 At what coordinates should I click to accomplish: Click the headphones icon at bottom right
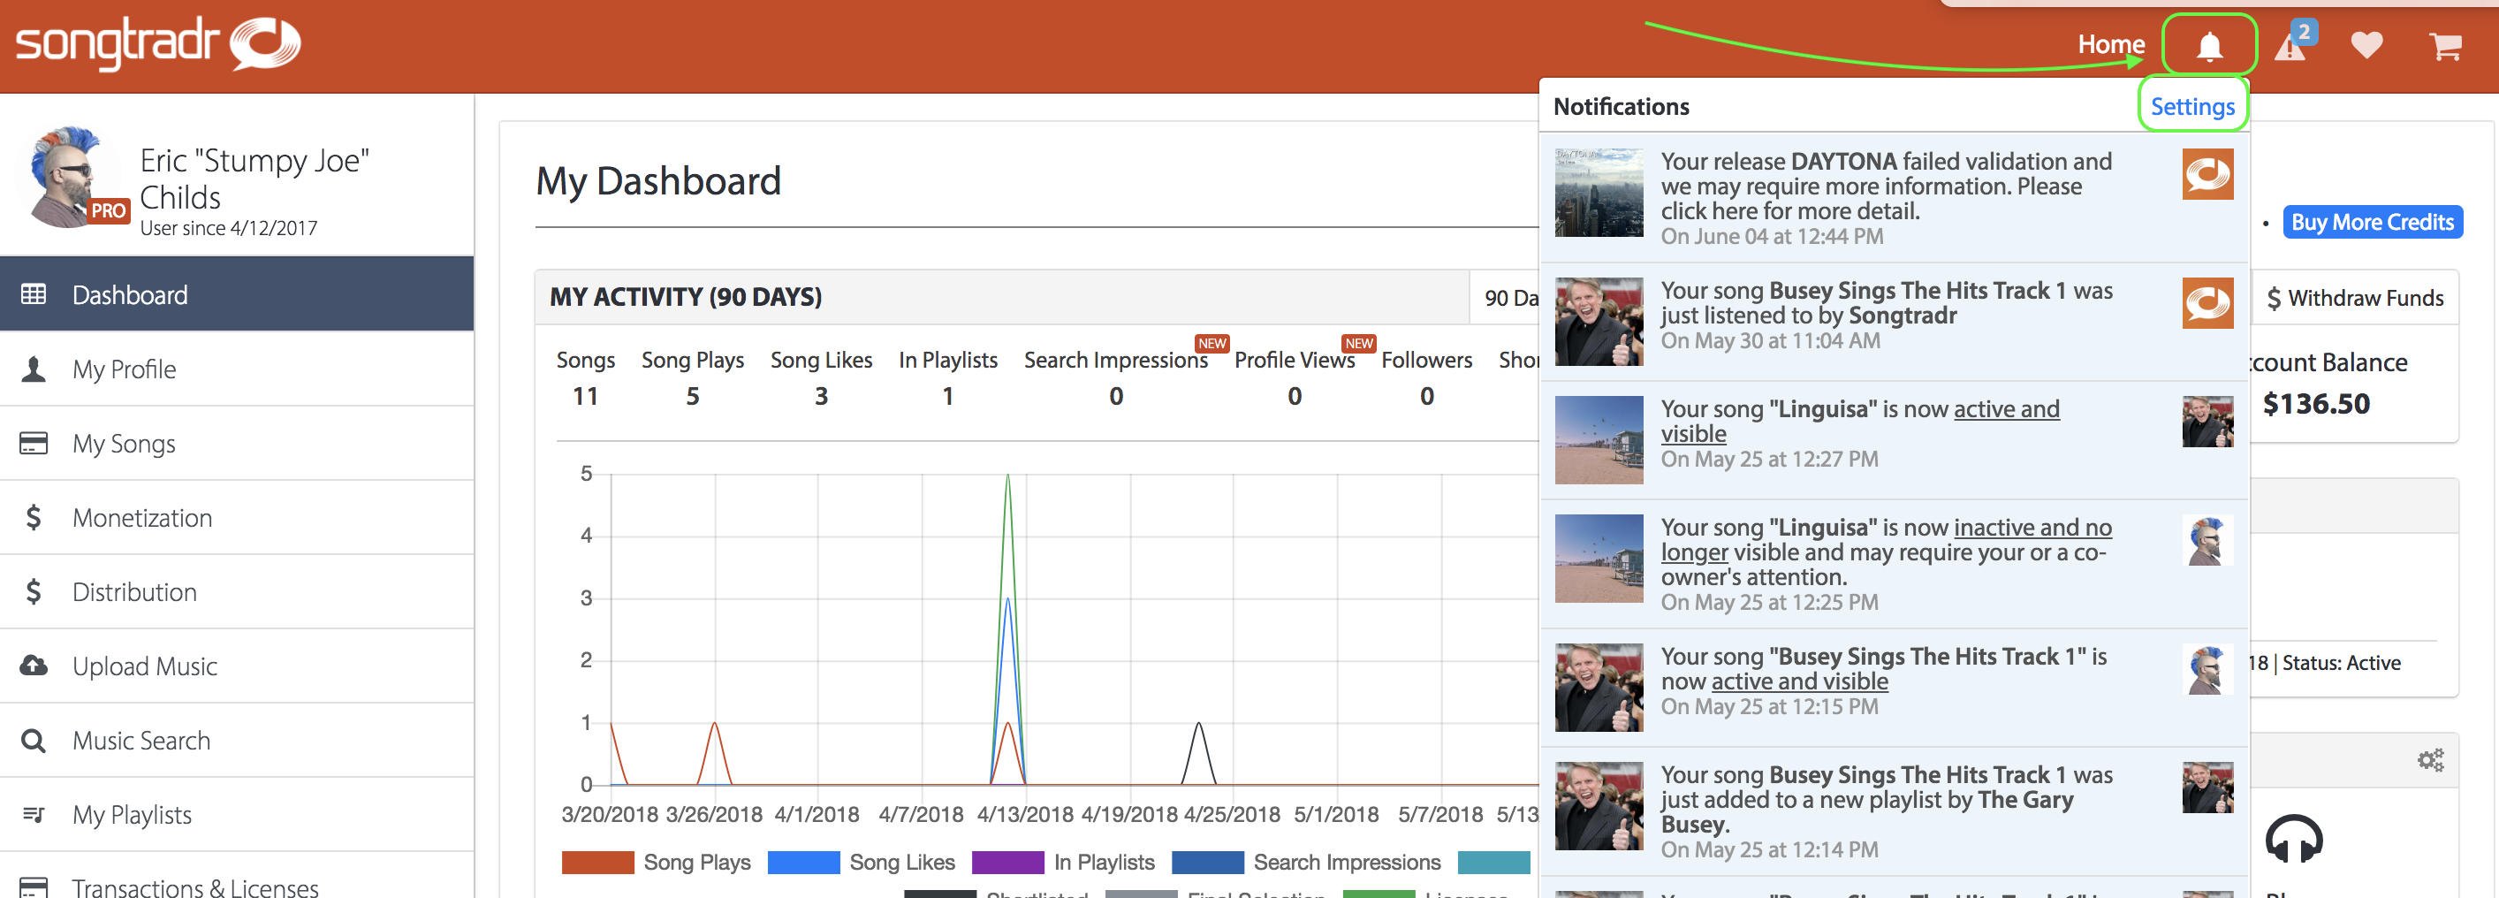tap(2293, 840)
